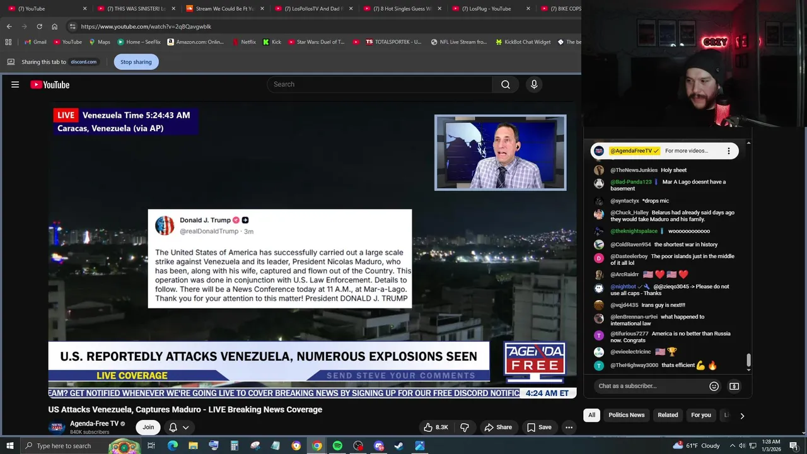View site information icon in address bar
The width and height of the screenshot is (807, 454).
coord(73,26)
